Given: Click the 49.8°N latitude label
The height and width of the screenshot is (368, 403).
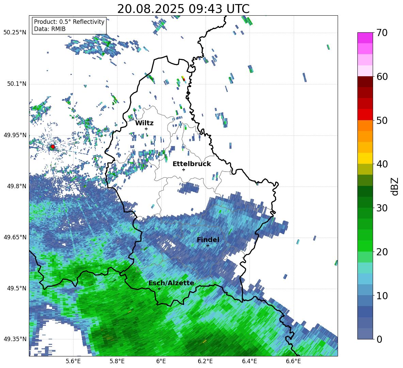Looking at the screenshot, I should [x=17, y=186].
